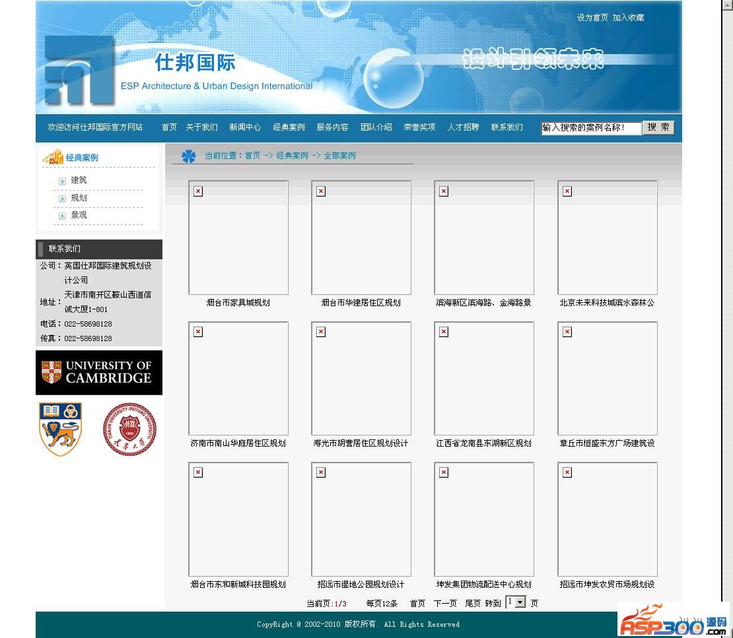Click breadcrumb link 经典案例

point(292,156)
